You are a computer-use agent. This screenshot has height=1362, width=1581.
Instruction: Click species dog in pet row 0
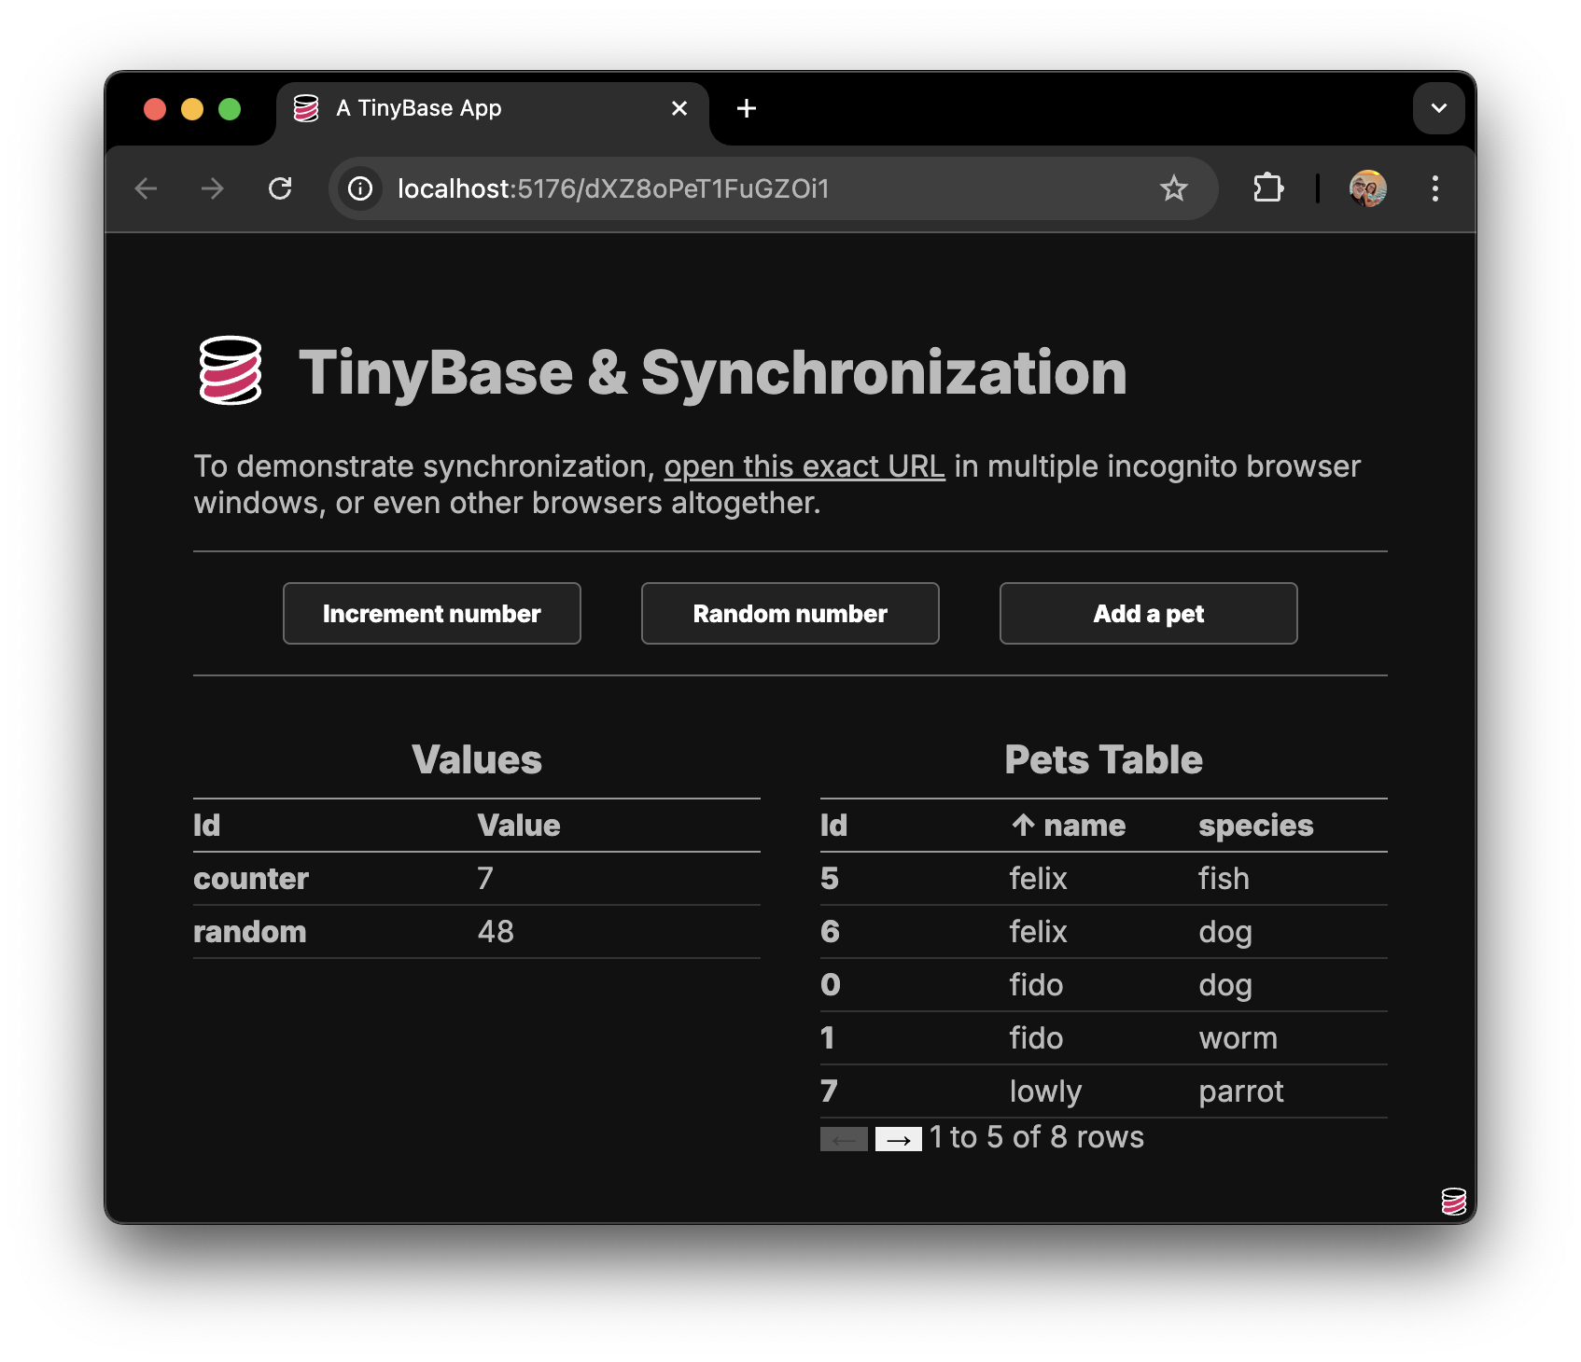(1225, 985)
